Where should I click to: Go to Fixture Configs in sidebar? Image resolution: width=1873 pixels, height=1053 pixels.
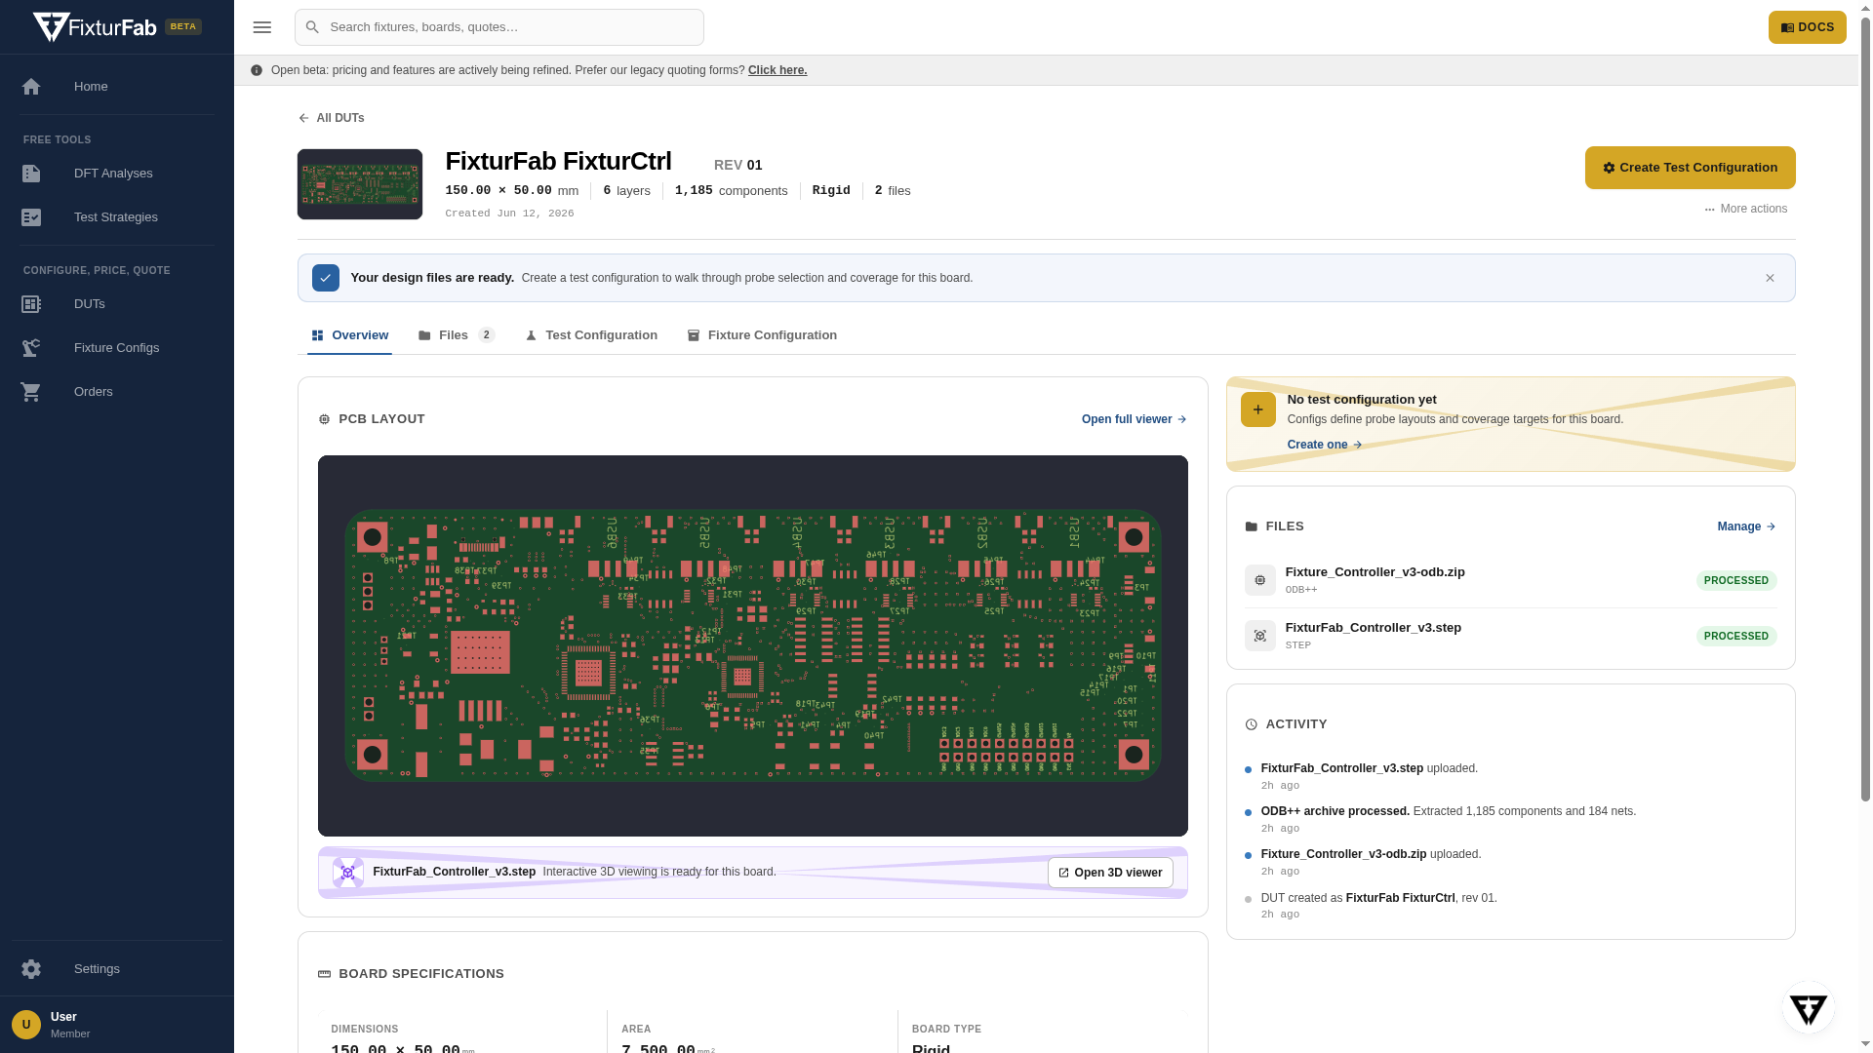click(x=117, y=348)
